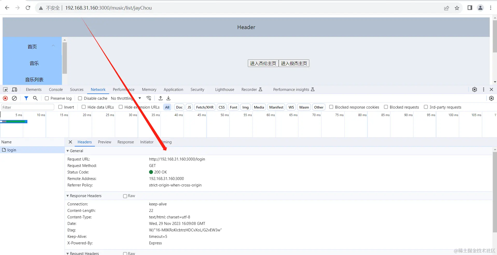Toggle the network filter funnel

click(x=26, y=98)
